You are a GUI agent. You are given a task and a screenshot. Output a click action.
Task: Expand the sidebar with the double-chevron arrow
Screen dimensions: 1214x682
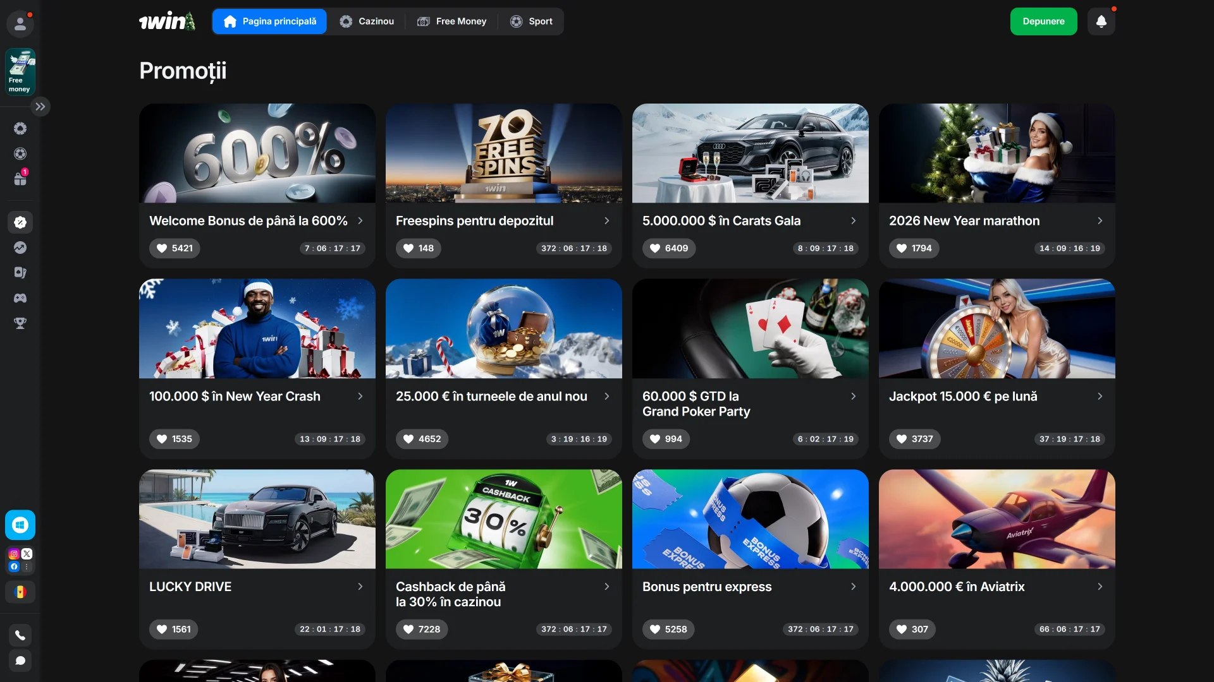coord(40,106)
